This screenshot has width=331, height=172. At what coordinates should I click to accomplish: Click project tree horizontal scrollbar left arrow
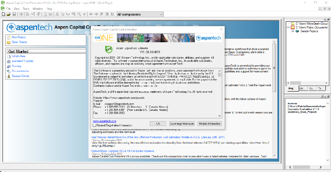coord(288,83)
